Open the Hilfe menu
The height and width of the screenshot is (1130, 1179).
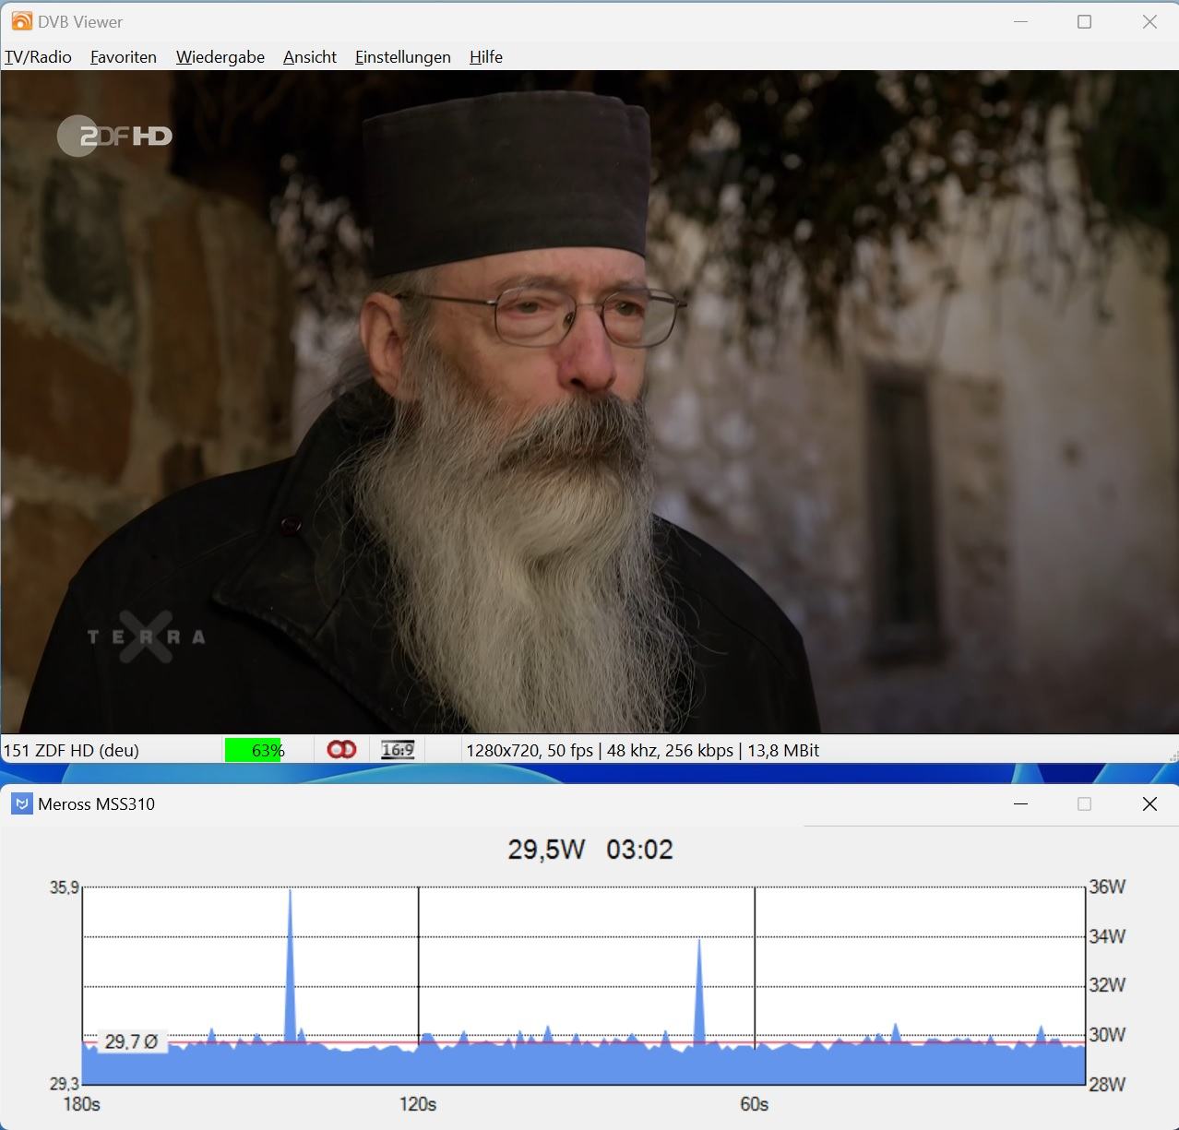pos(486,57)
